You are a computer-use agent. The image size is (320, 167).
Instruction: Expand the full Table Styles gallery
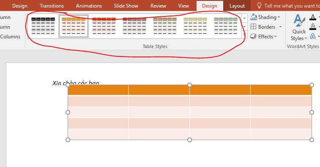click(x=244, y=35)
